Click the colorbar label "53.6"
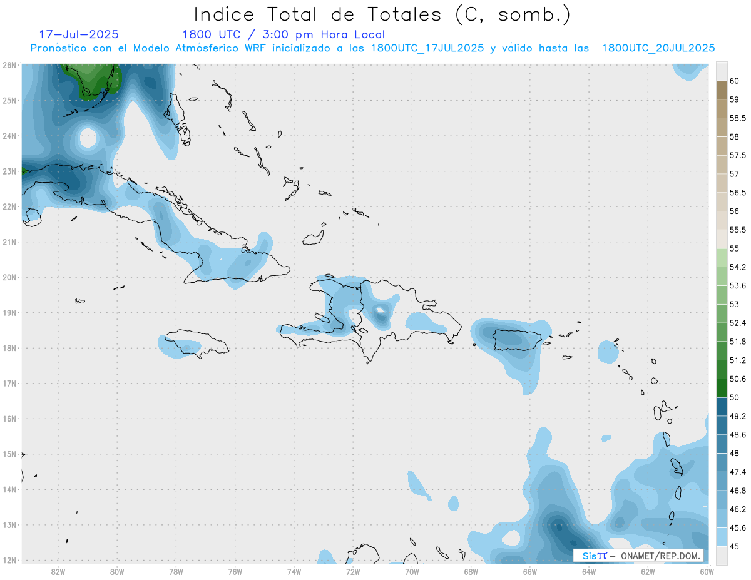Viewport: 751px width, 580px height. coord(738,285)
